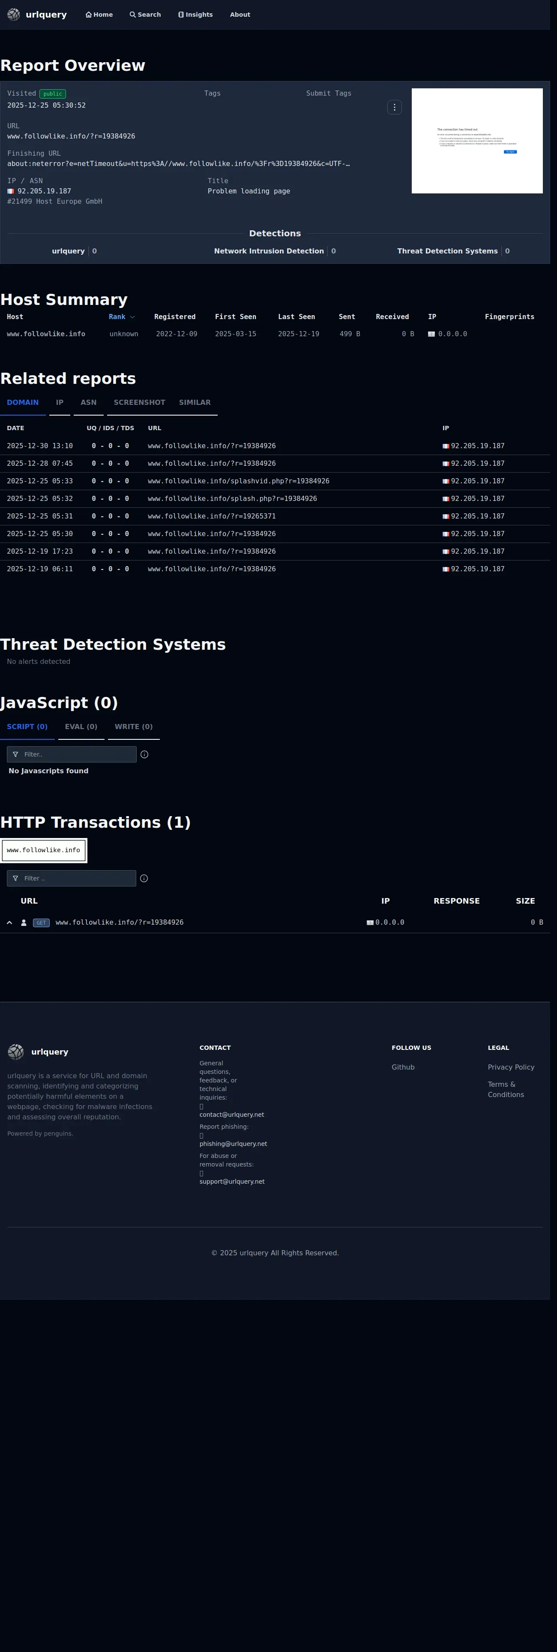Viewport: 557px width, 1652px height.
Task: Open the Github footer link
Action: (x=403, y=1067)
